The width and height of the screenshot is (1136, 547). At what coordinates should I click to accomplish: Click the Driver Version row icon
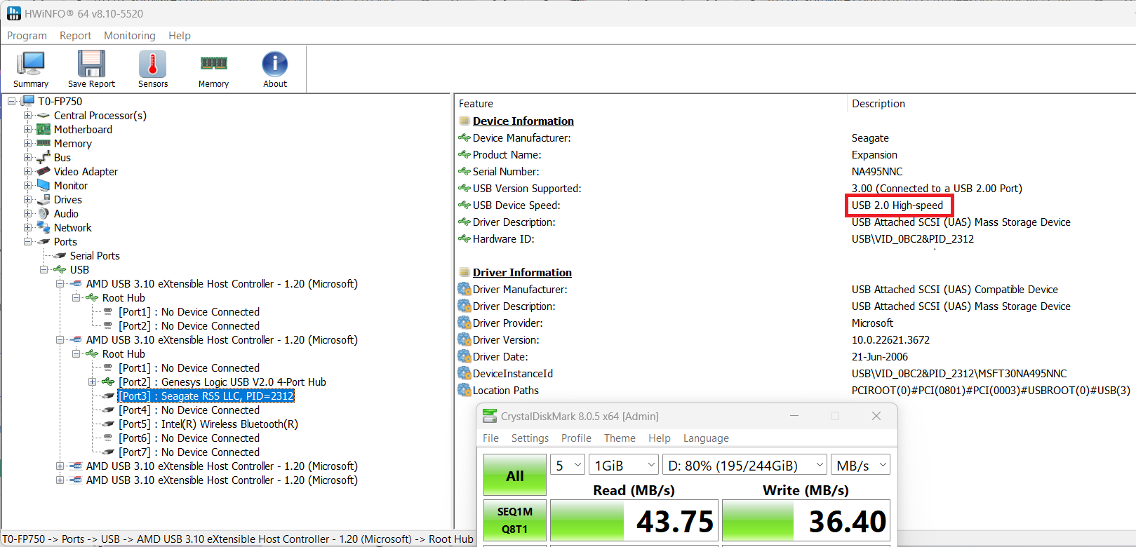(x=464, y=339)
